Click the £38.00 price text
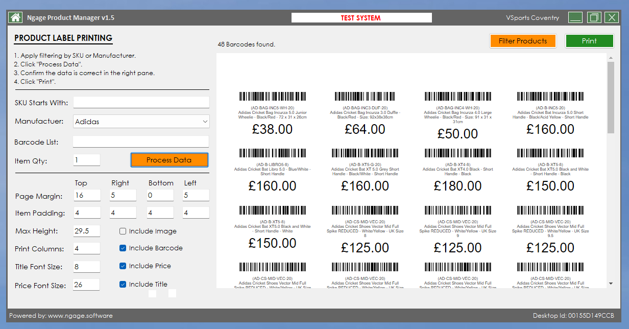This screenshot has height=329, width=629. point(273,129)
